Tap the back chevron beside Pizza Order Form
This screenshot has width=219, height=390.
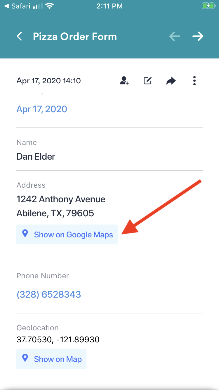(x=19, y=37)
